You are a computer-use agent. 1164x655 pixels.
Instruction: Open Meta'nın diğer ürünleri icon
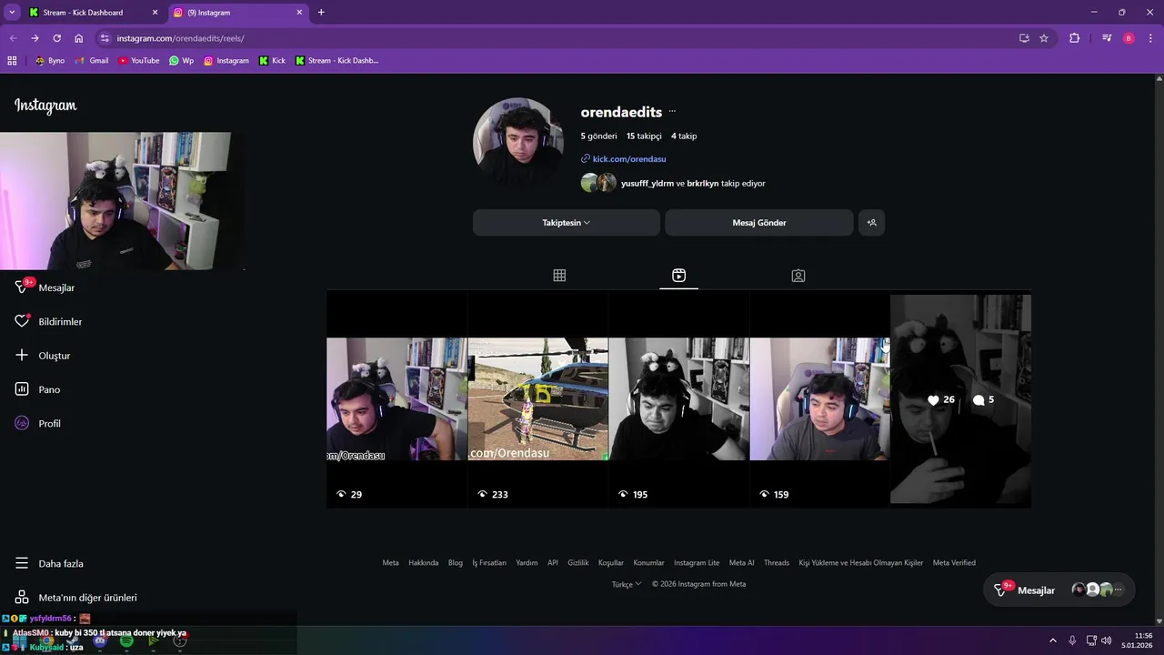click(23, 598)
